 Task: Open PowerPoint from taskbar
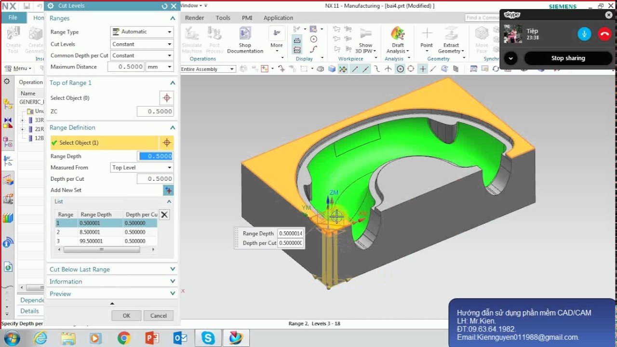(152, 338)
